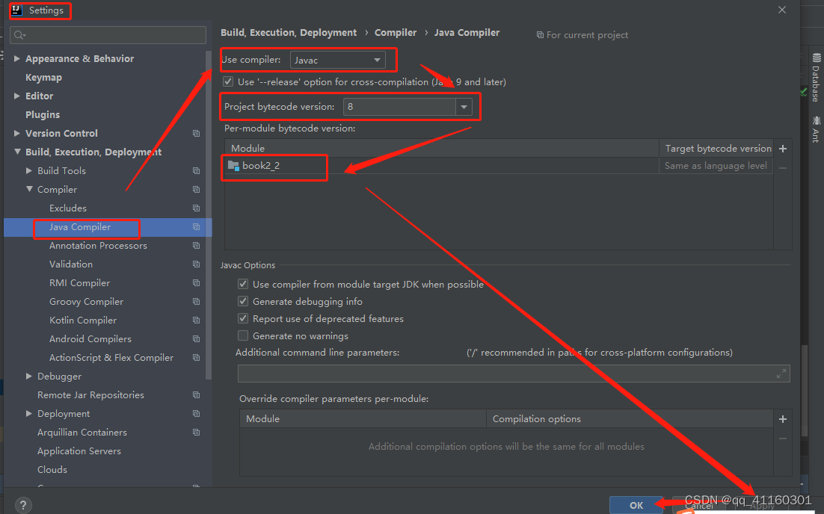Click the project-level icon beside RMI Compiler
Viewport: 824px width, 514px height.
196,283
